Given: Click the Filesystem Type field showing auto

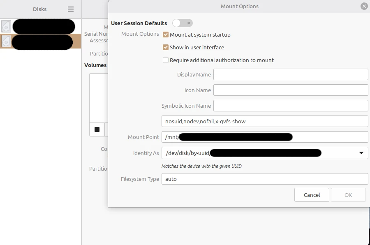Looking at the screenshot, I should [x=264, y=179].
